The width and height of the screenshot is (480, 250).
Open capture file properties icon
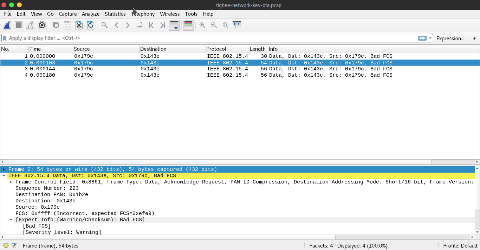[x=14, y=245]
